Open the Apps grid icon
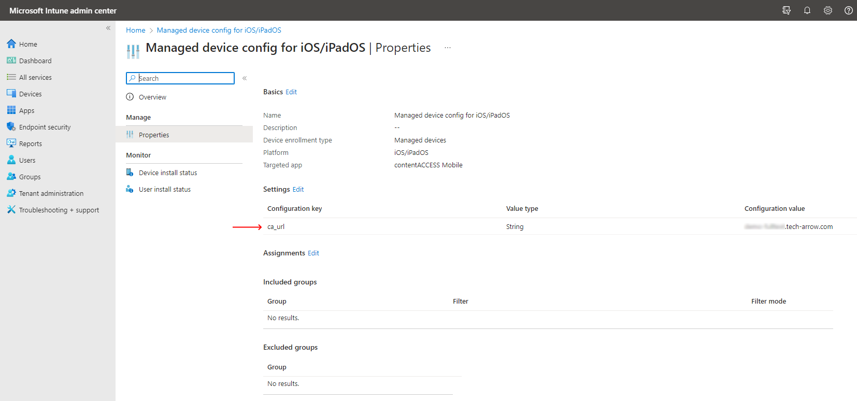This screenshot has height=401, width=857. click(11, 110)
